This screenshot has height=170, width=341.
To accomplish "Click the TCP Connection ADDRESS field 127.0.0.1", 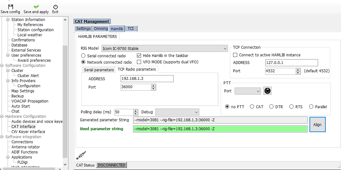I will coord(292,63).
